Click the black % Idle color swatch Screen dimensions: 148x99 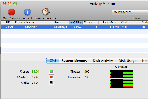51,82
